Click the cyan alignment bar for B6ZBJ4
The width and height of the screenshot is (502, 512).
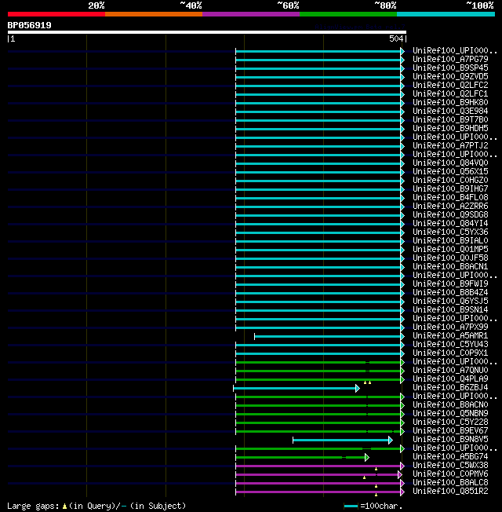click(x=295, y=389)
